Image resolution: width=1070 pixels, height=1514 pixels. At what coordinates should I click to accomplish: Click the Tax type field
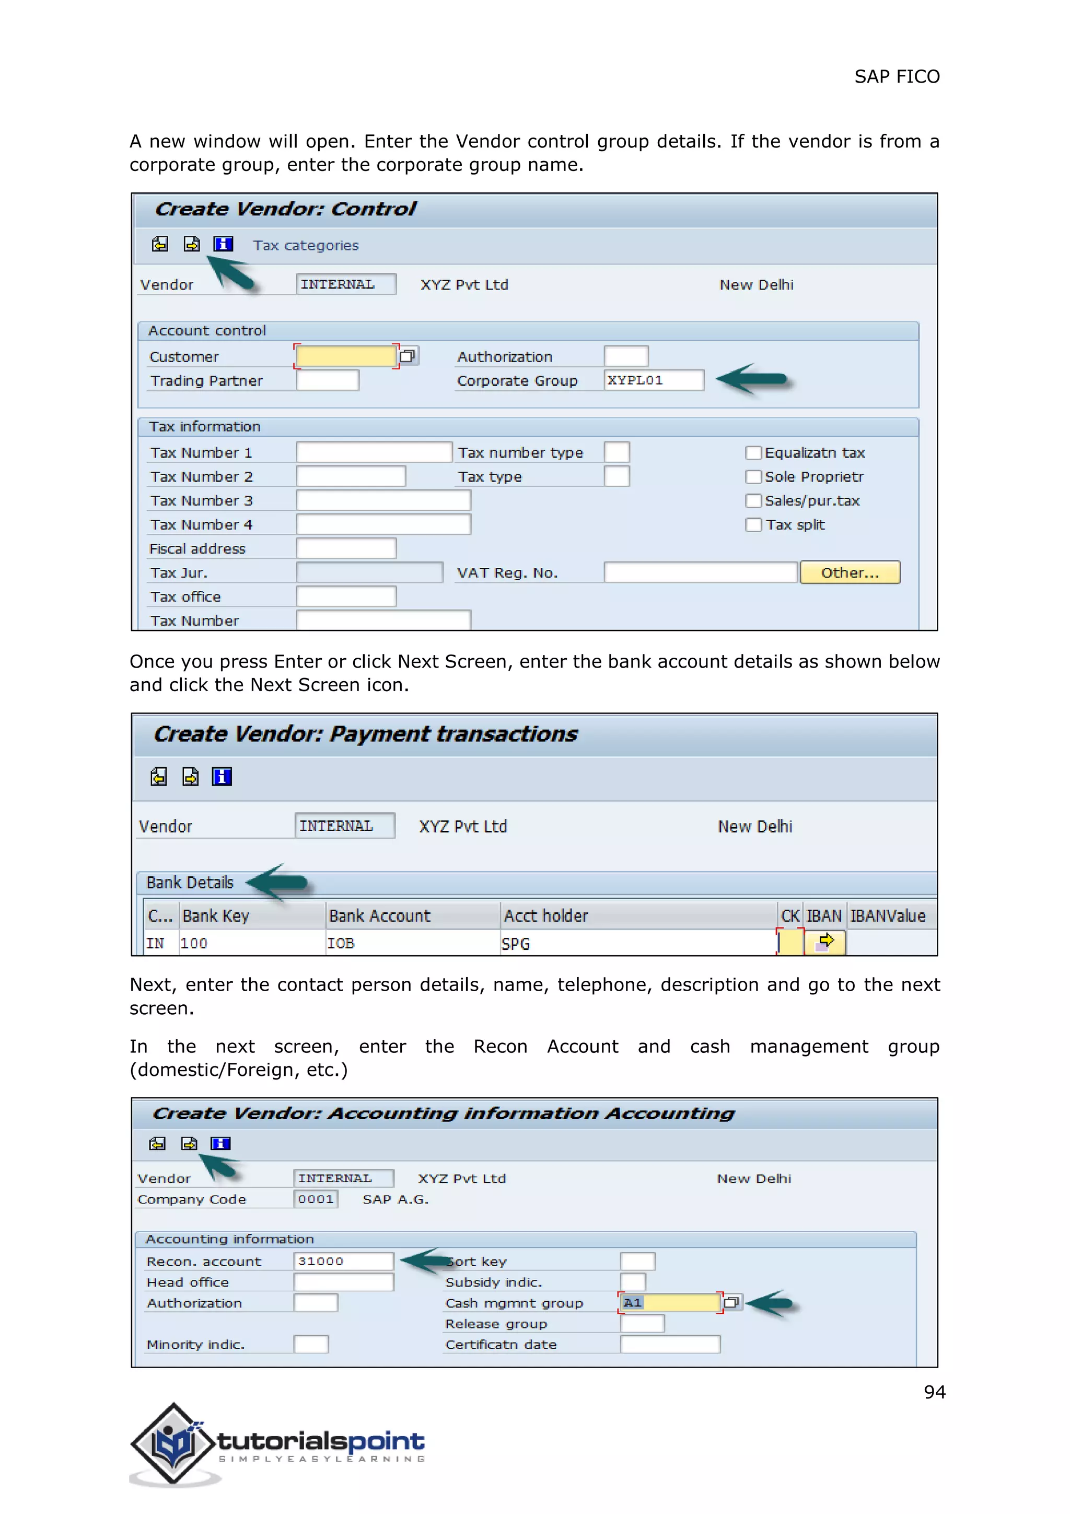617,477
